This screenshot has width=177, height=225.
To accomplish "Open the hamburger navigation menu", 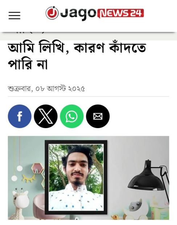I will [15, 15].
